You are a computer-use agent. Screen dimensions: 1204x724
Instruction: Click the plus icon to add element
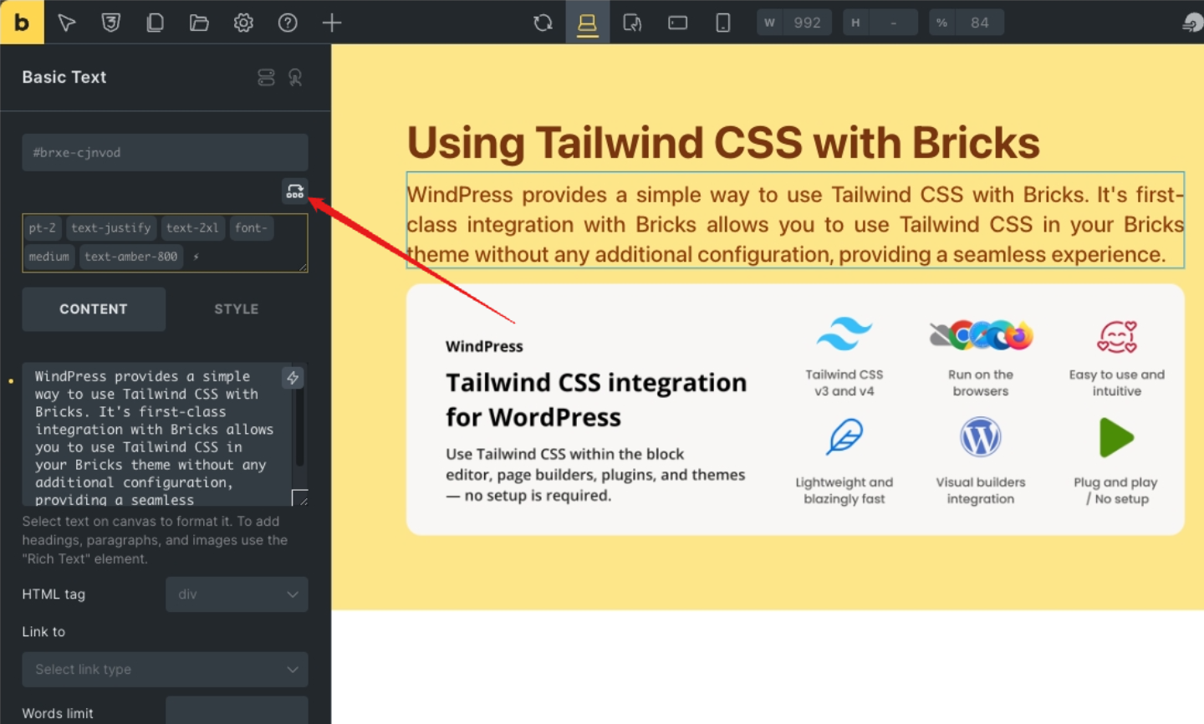coord(332,23)
